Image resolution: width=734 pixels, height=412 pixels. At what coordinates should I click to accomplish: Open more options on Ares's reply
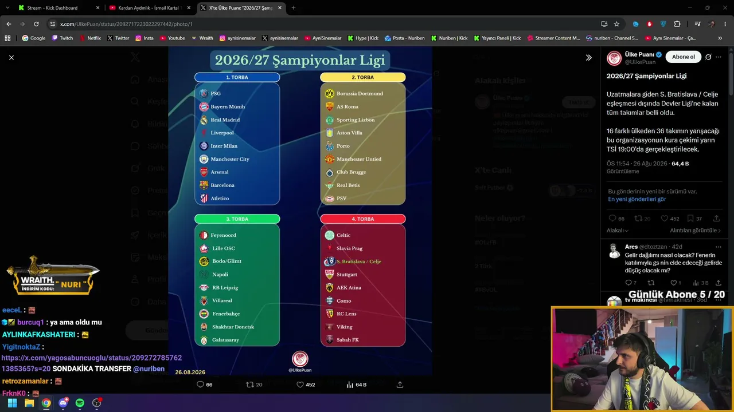719,247
